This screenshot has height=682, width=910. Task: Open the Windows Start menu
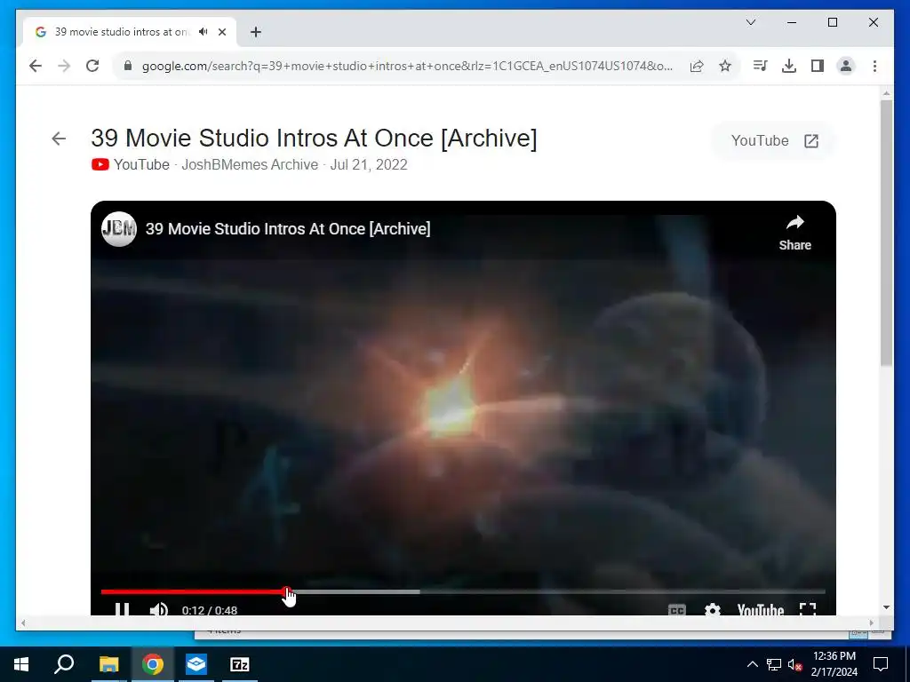tap(21, 664)
